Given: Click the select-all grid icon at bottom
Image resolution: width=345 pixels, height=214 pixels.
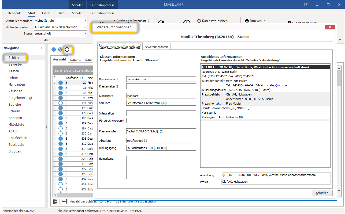Looking at the screenshot, I should [x=55, y=201].
